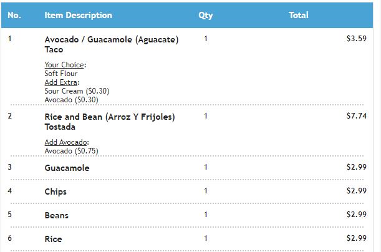Click the $3.59 total price
The width and height of the screenshot is (381, 252).
point(357,39)
